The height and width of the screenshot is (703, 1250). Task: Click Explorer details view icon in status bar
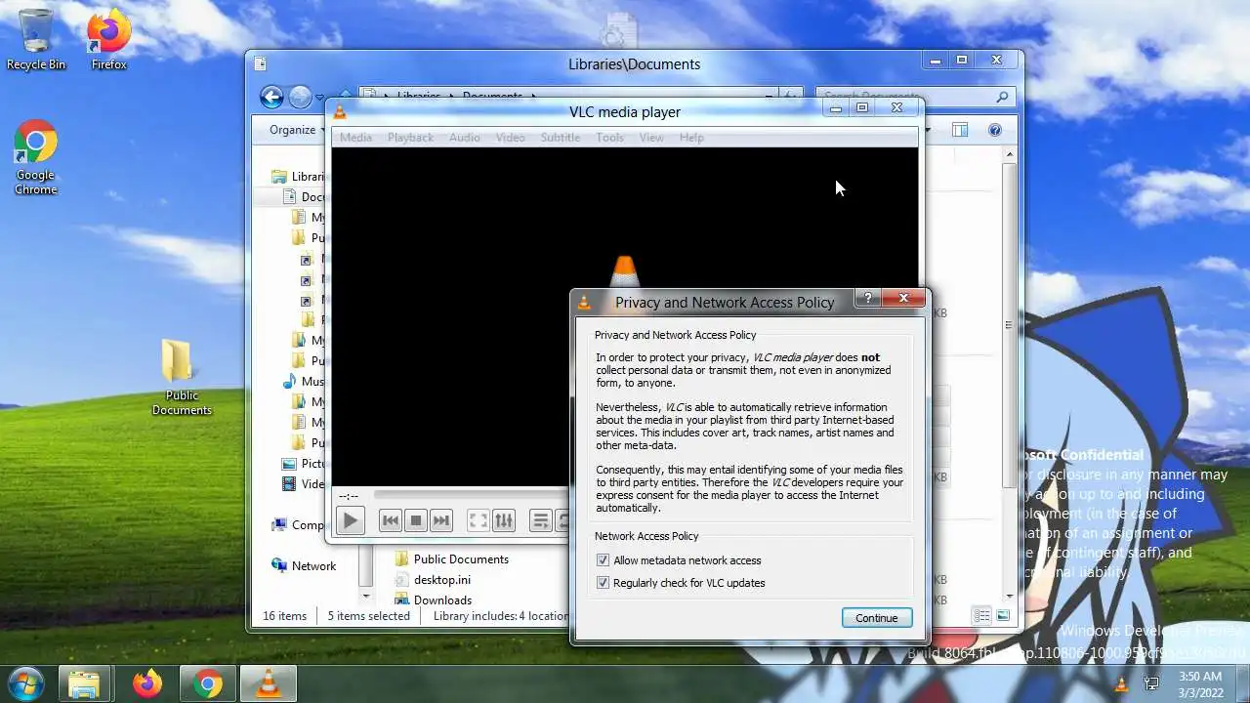coord(982,615)
